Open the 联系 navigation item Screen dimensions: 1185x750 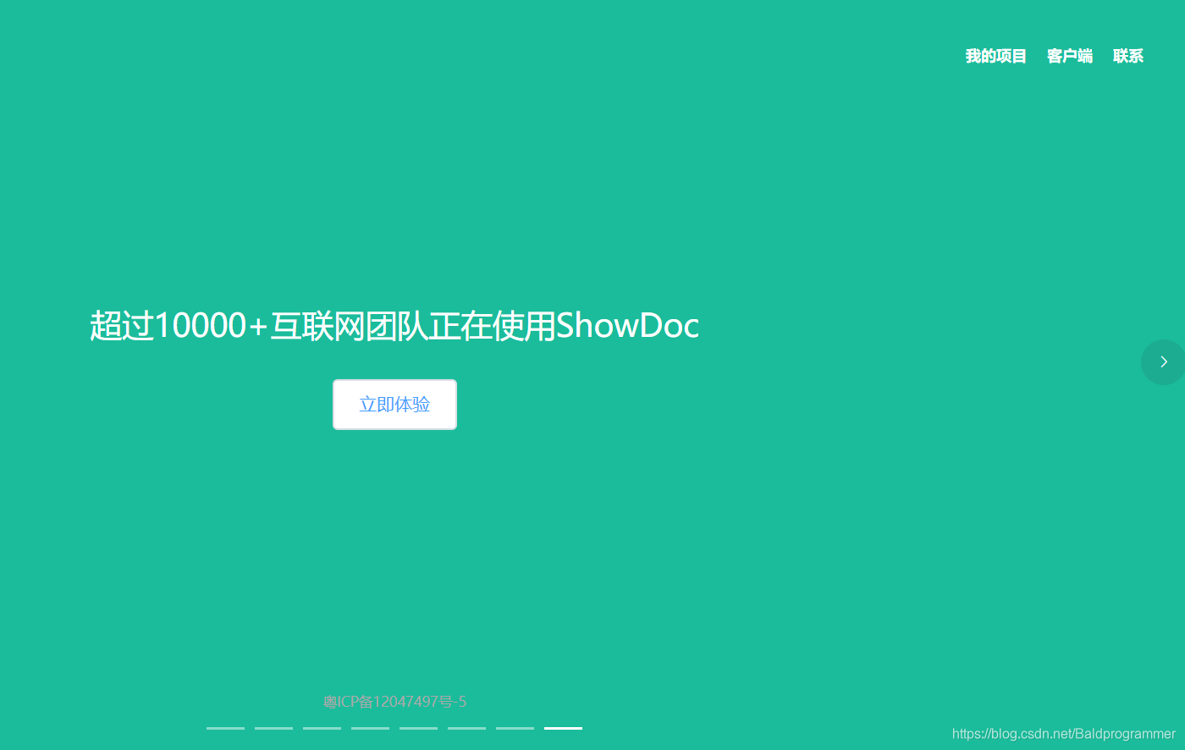tap(1127, 55)
